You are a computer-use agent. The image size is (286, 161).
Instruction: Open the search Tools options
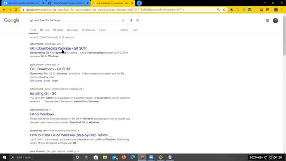click(135, 30)
